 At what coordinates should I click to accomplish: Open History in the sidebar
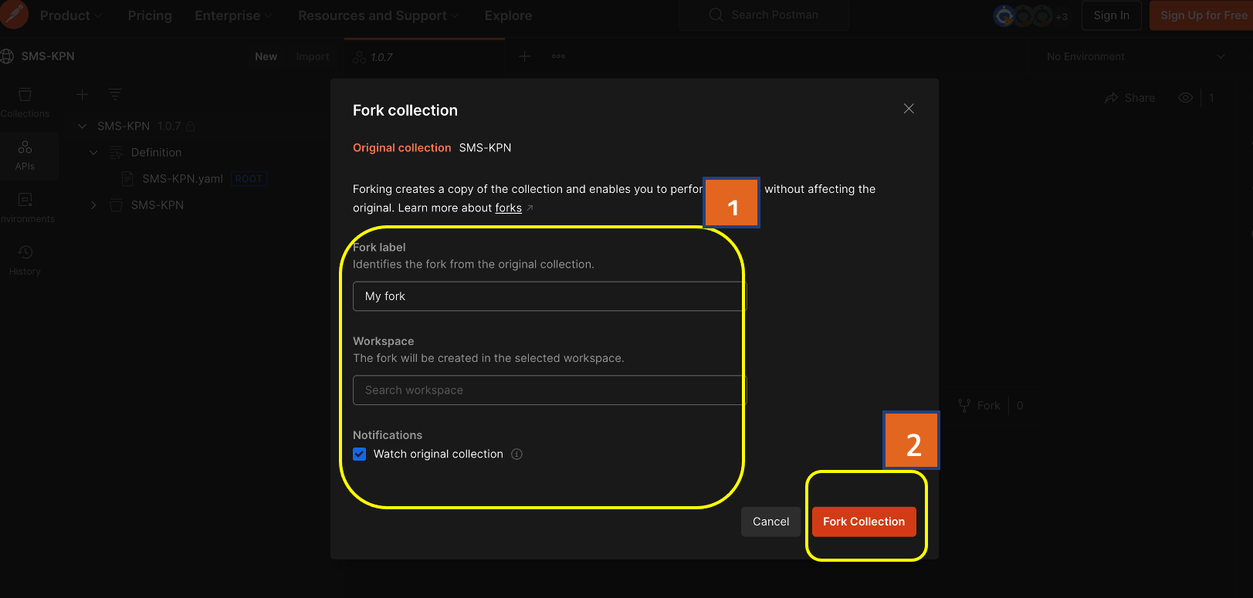[25, 260]
